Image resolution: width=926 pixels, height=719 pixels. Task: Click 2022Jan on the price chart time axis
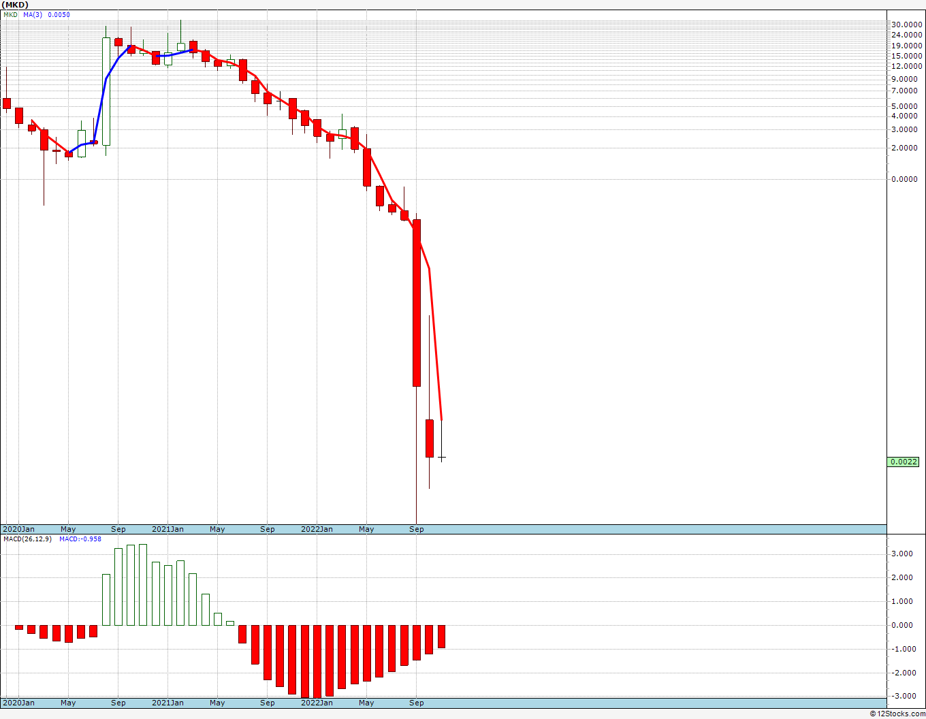coord(317,529)
